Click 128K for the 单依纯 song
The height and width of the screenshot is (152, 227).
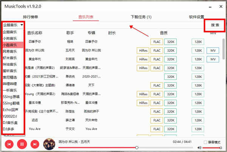(x=198, y=77)
